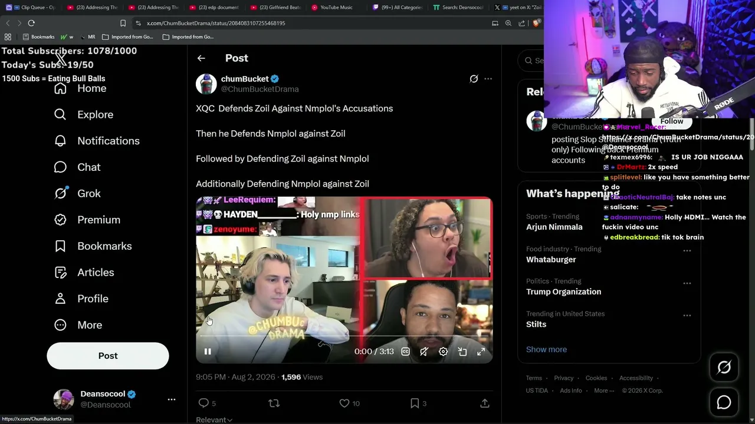Viewport: 755px width, 424px height.
Task: Unmute the video audio
Action: pos(424,352)
